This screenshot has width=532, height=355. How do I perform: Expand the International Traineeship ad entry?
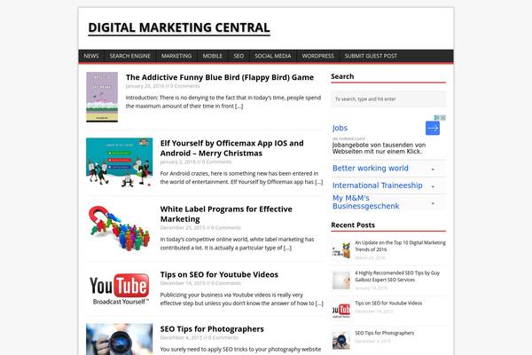(433, 186)
